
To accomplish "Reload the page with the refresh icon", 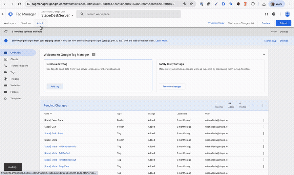I will tap(19, 4).
